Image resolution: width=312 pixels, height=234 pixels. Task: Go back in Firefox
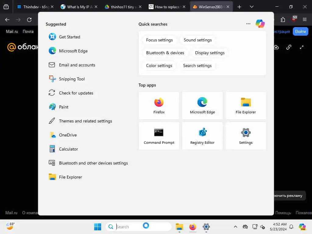[7, 20]
